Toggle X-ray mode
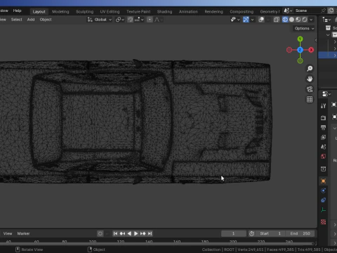 [x=277, y=20]
